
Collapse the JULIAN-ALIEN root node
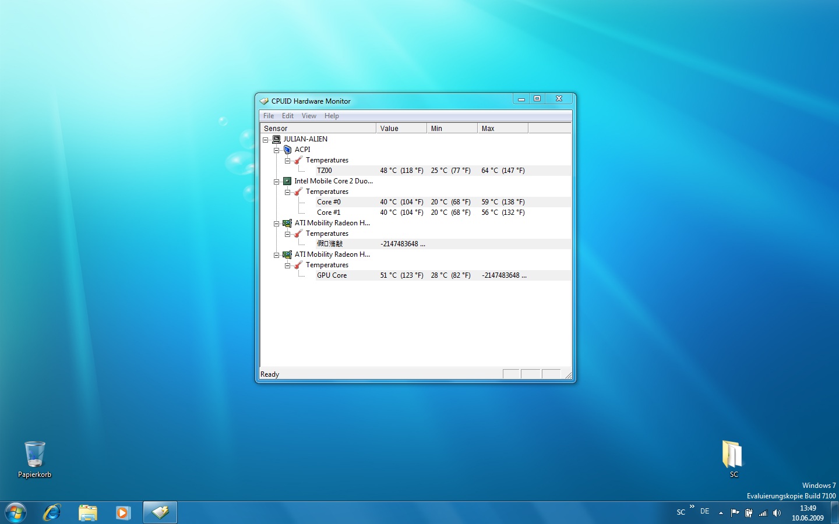(x=265, y=140)
